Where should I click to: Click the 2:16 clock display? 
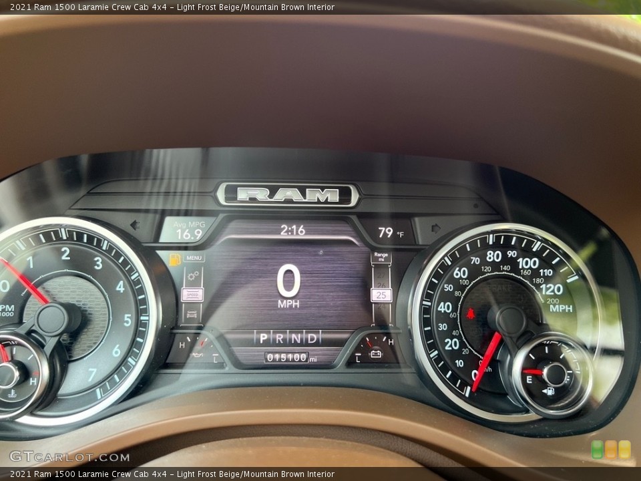(x=292, y=230)
